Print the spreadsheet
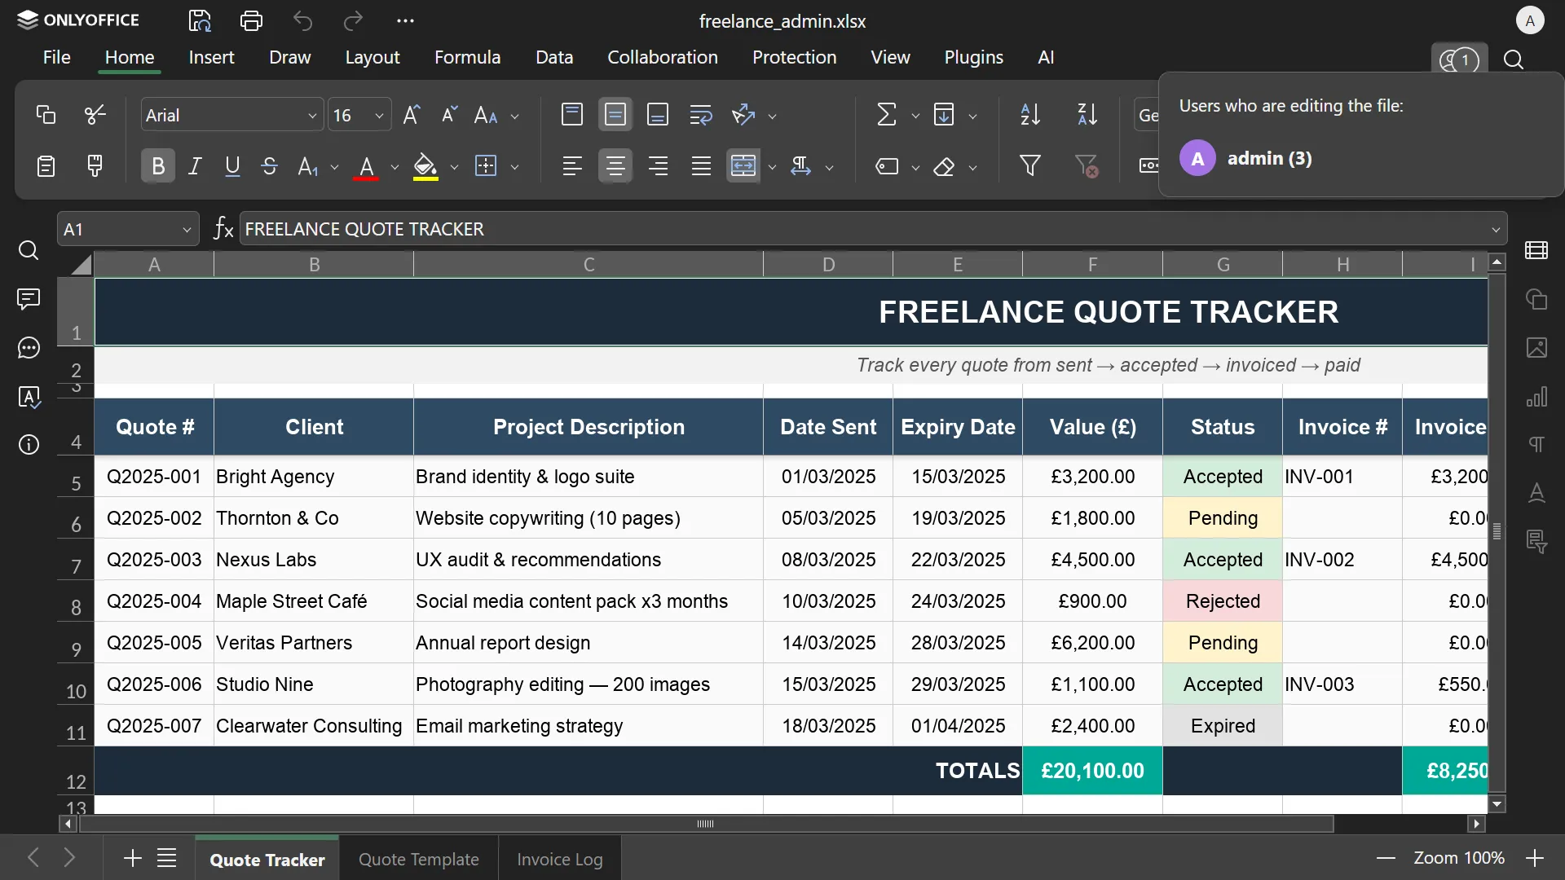Image resolution: width=1565 pixels, height=880 pixels. (251, 20)
